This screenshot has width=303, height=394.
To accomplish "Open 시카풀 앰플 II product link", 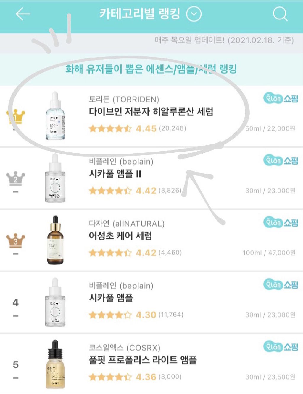I will click(x=115, y=174).
